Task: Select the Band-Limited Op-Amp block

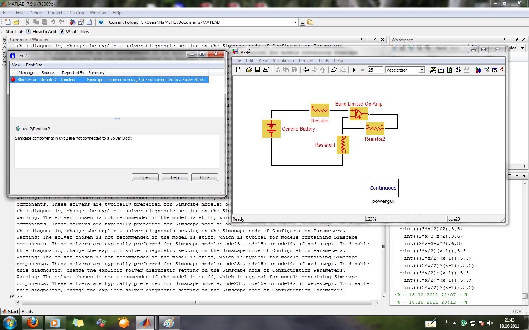Action: click(359, 114)
